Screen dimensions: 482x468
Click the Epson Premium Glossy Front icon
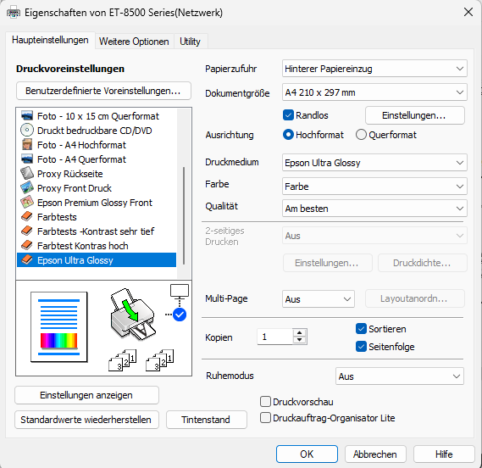pos(27,202)
